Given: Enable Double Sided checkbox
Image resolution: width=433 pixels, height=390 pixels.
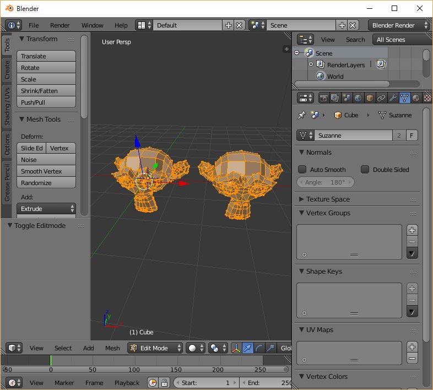Looking at the screenshot, I should 365,169.
